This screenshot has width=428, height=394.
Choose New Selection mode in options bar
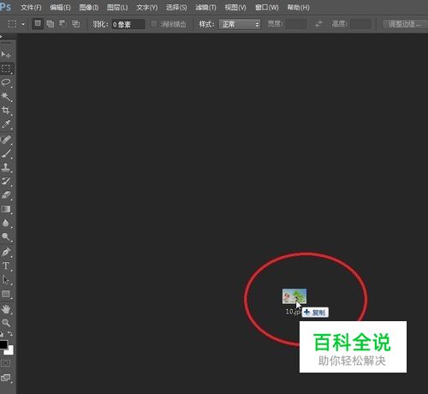[x=38, y=24]
